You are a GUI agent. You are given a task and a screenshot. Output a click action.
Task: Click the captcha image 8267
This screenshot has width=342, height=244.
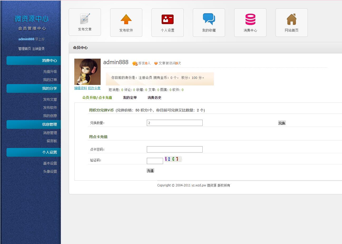click(173, 159)
